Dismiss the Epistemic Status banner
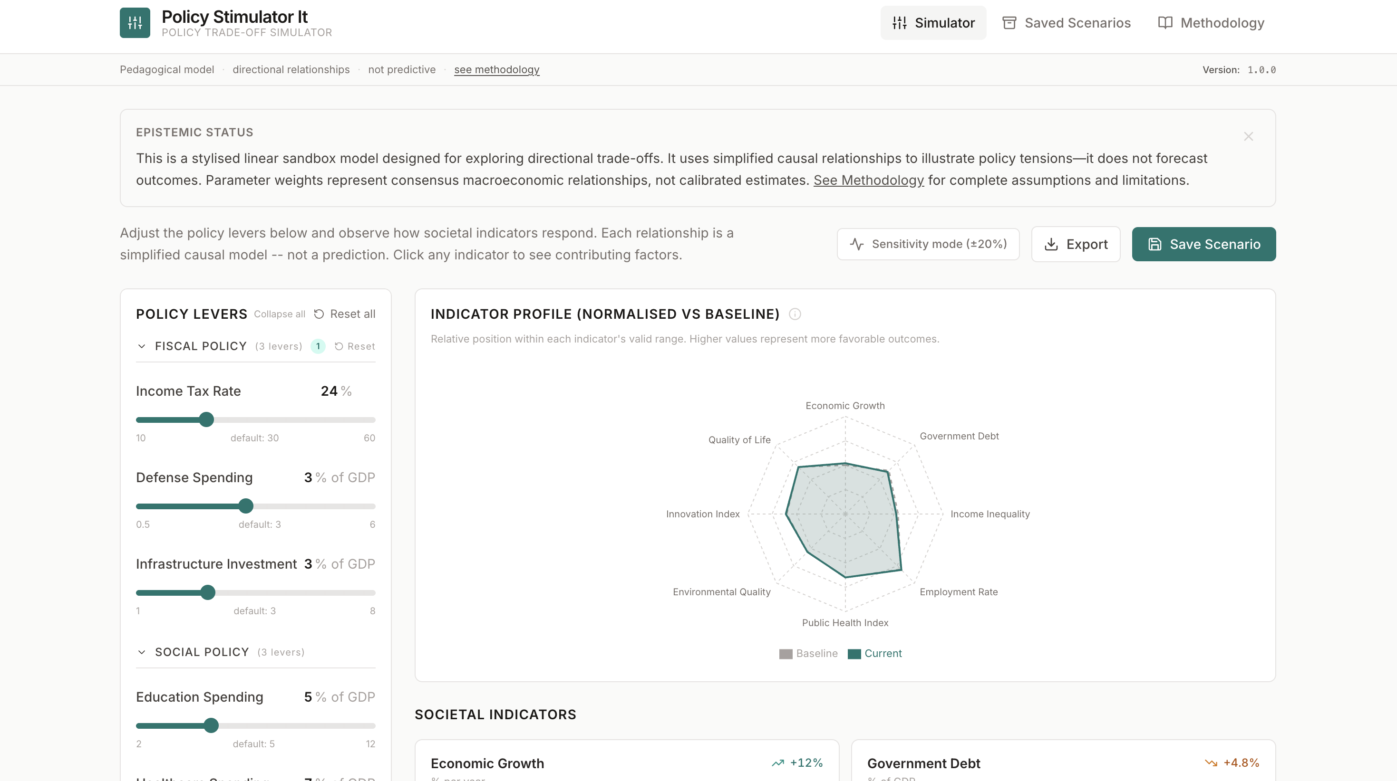The height and width of the screenshot is (781, 1397). (1248, 137)
